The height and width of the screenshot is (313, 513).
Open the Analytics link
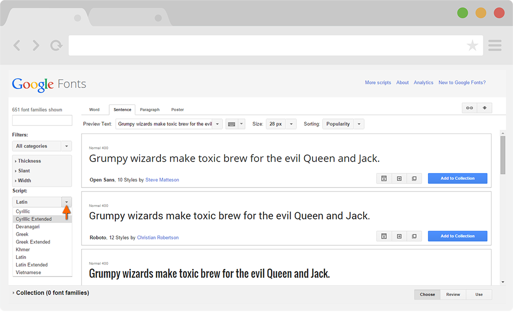coord(423,82)
